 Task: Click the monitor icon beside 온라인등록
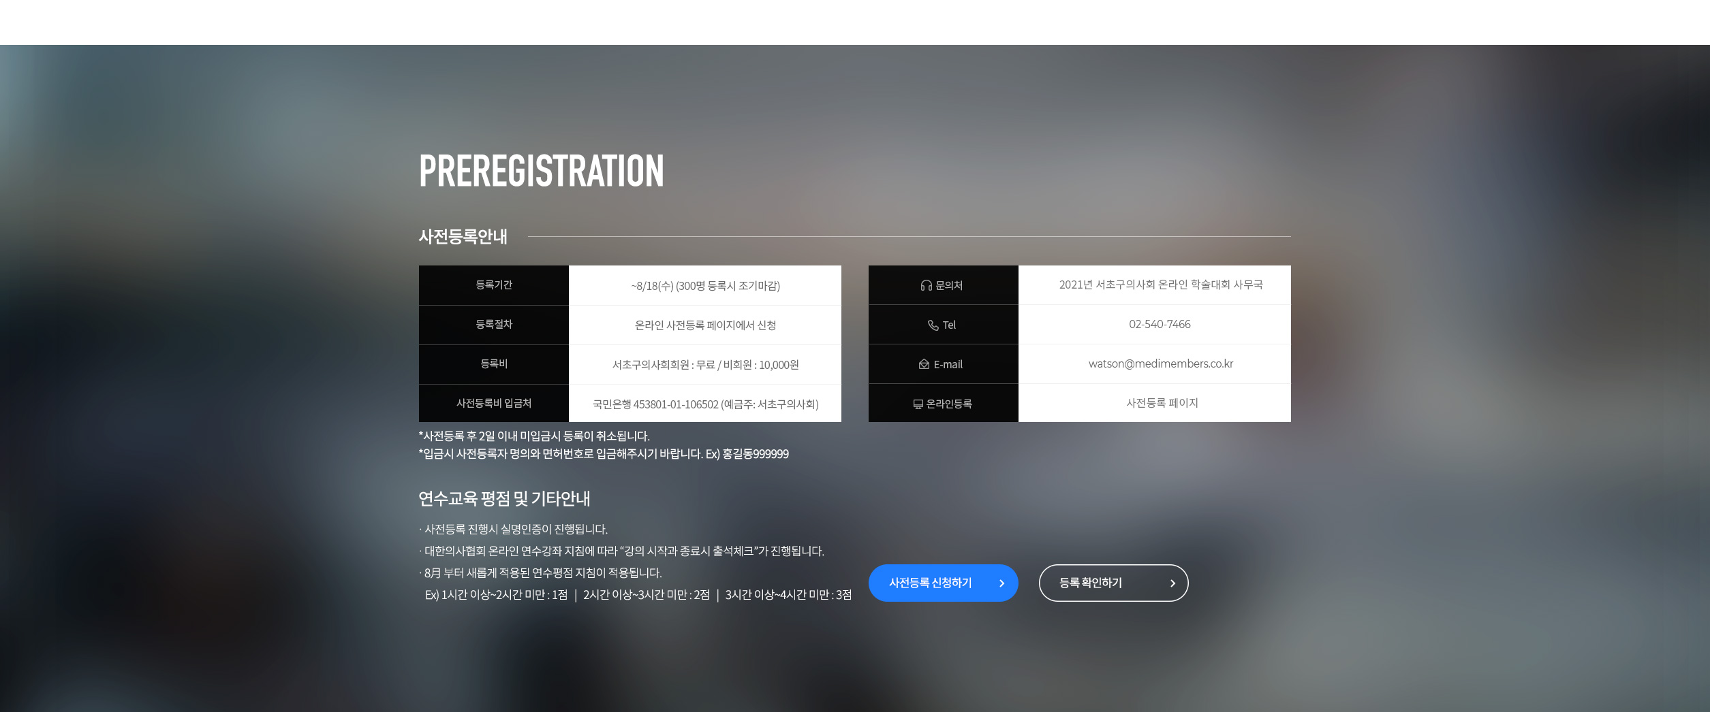click(x=918, y=404)
